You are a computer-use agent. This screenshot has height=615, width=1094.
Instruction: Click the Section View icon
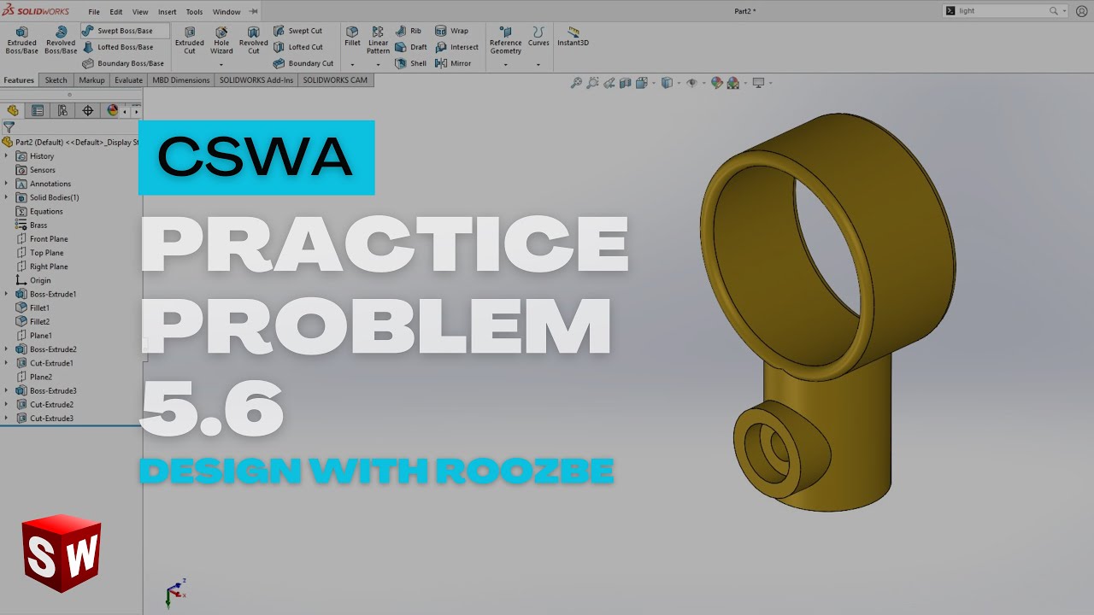[x=625, y=83]
